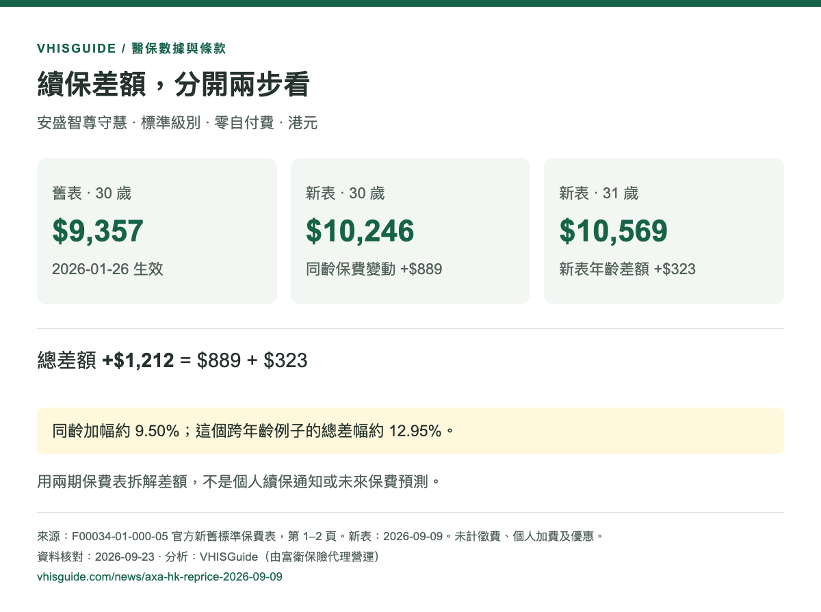
Task: Click the source line 來源：F00034-01-000-05
Action: [320, 536]
